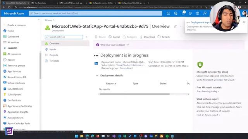This screenshot has height=139, width=248.
Task: Focus the deployment menu Search box
Action: coord(64,37)
